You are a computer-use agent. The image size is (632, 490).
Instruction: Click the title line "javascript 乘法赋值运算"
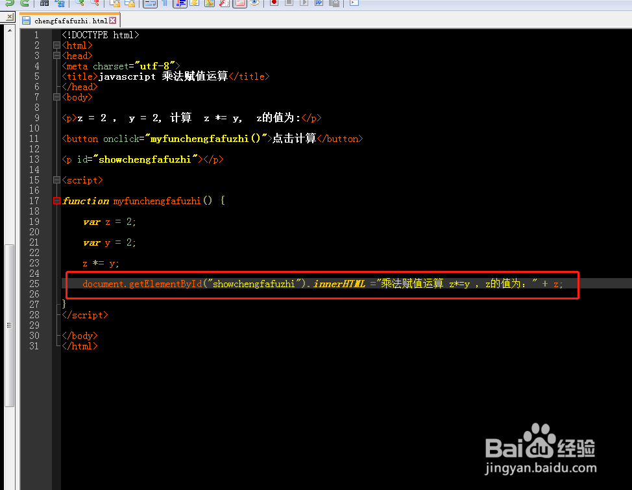(x=165, y=76)
